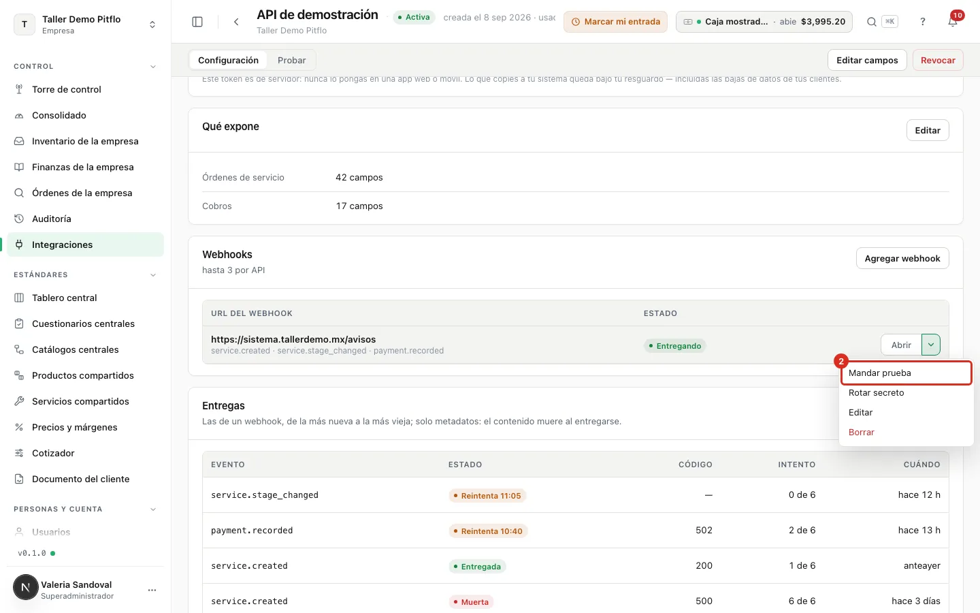The width and height of the screenshot is (980, 613).
Task: Click Agregar webhook button
Action: (x=902, y=258)
